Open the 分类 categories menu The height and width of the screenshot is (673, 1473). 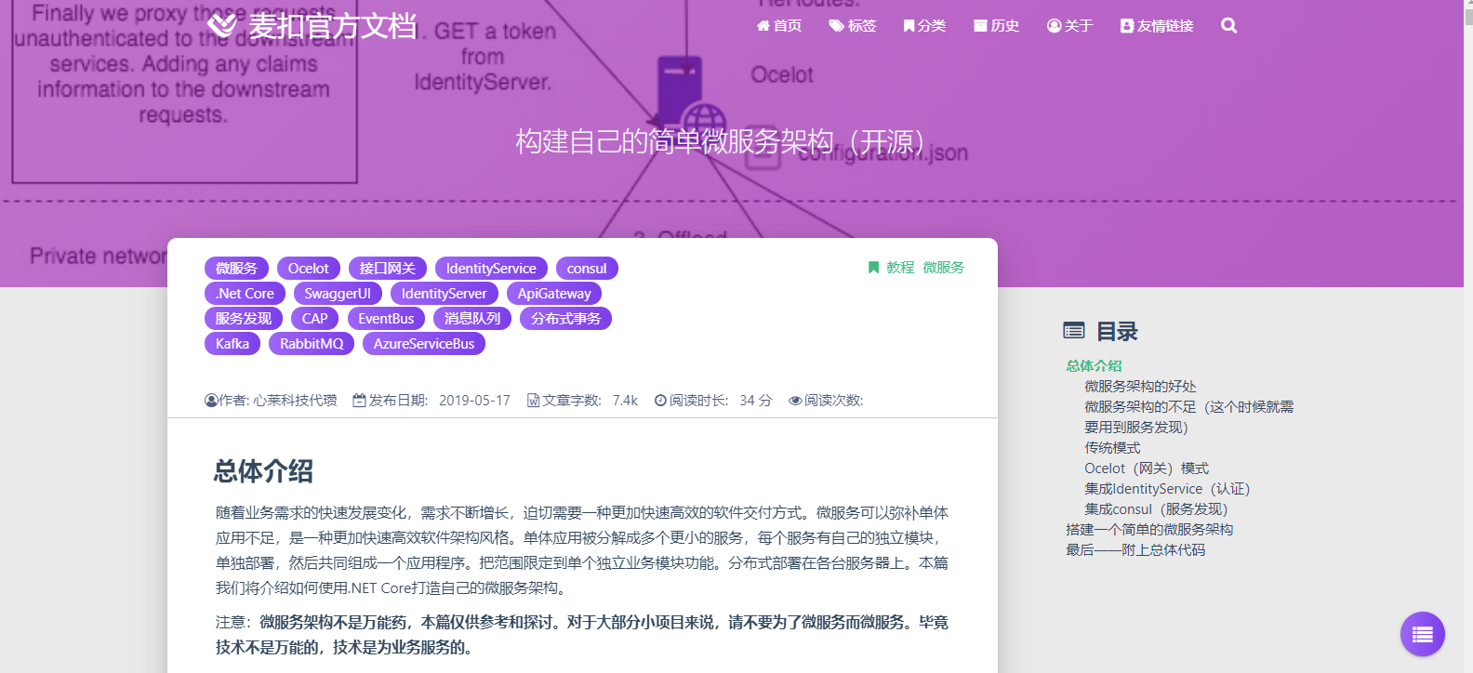[924, 26]
